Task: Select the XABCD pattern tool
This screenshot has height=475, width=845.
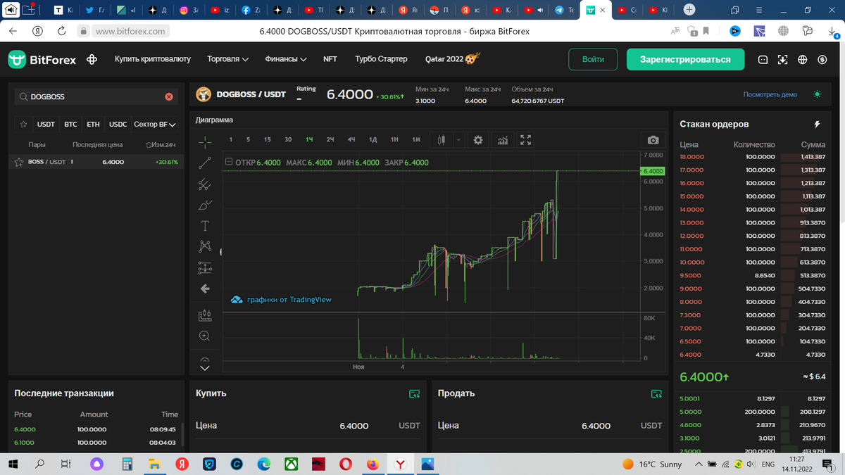Action: (205, 246)
